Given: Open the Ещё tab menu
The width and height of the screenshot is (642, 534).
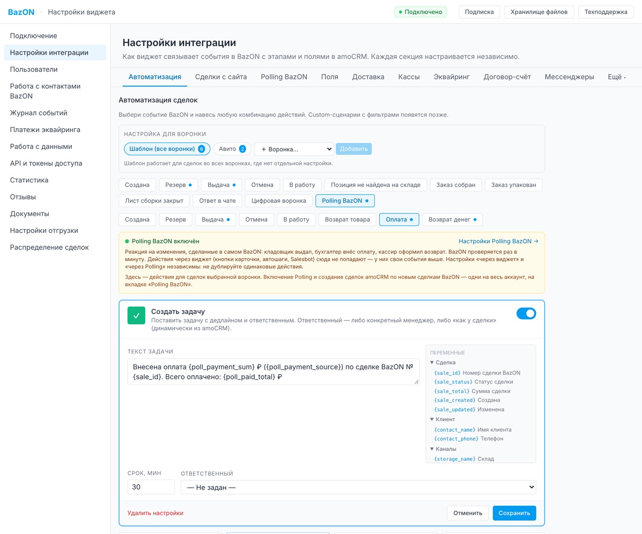Looking at the screenshot, I should click(616, 77).
